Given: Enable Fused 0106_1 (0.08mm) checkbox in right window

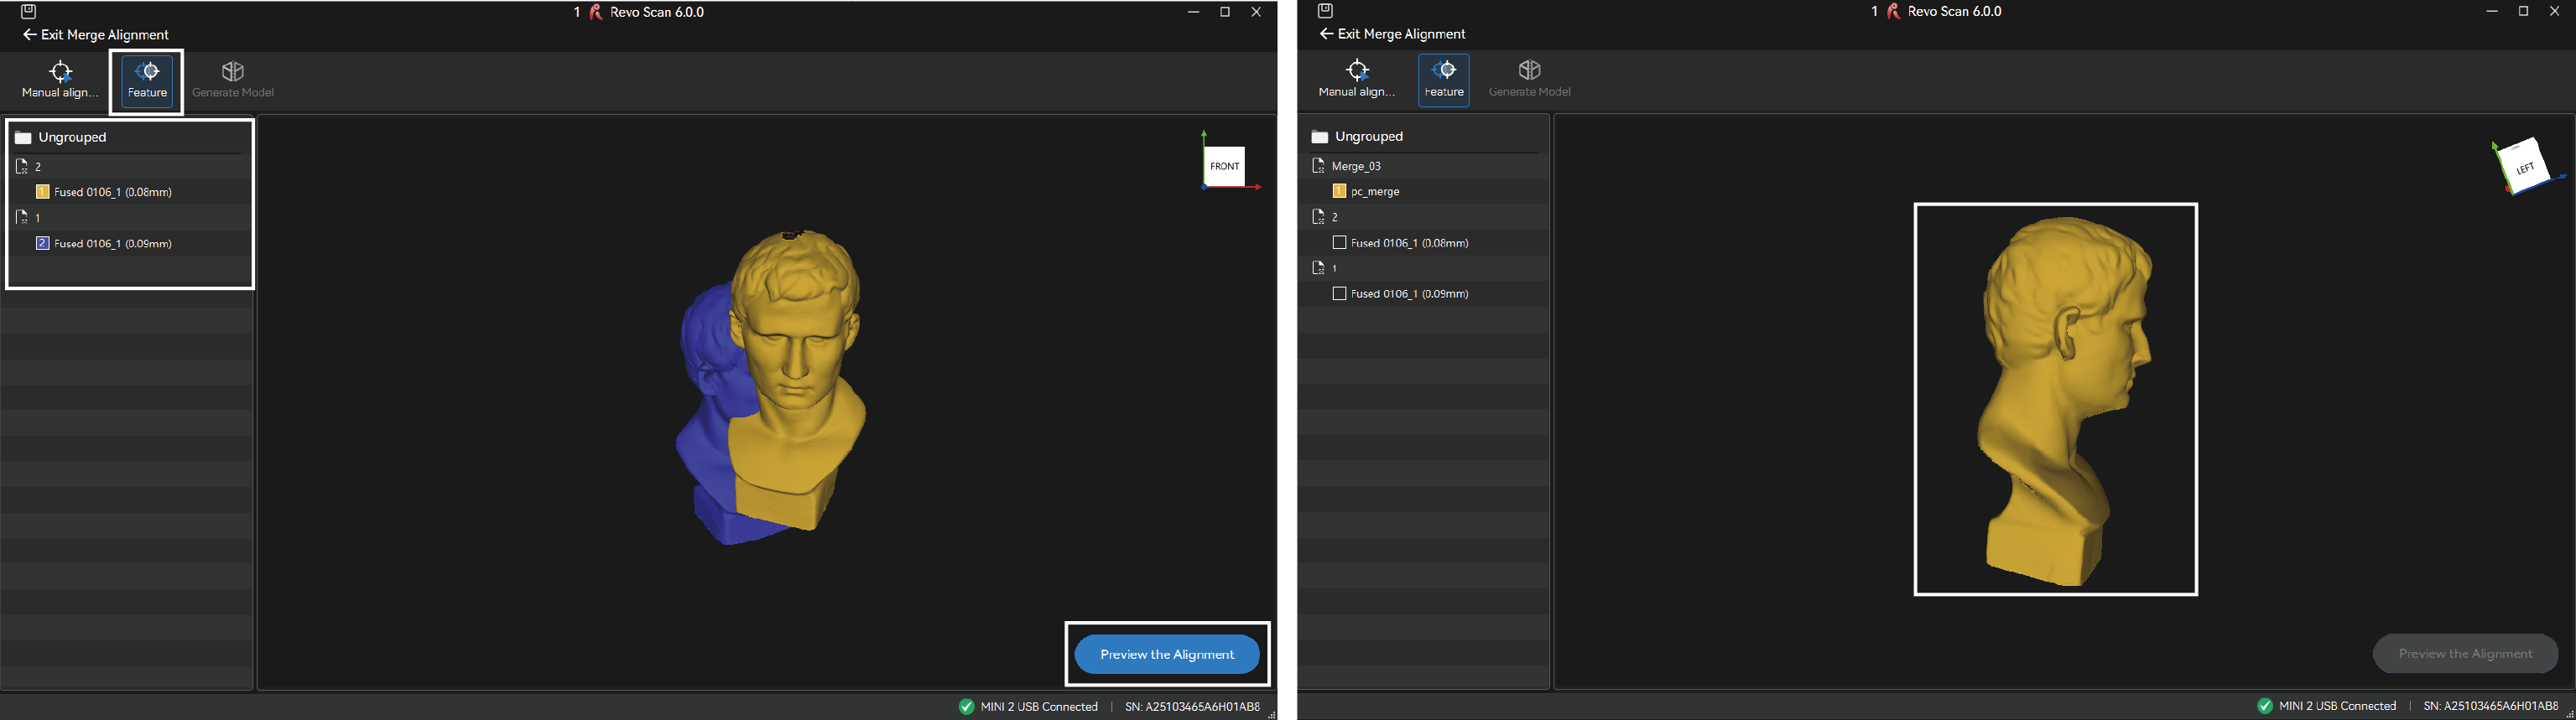Looking at the screenshot, I should click(1340, 243).
